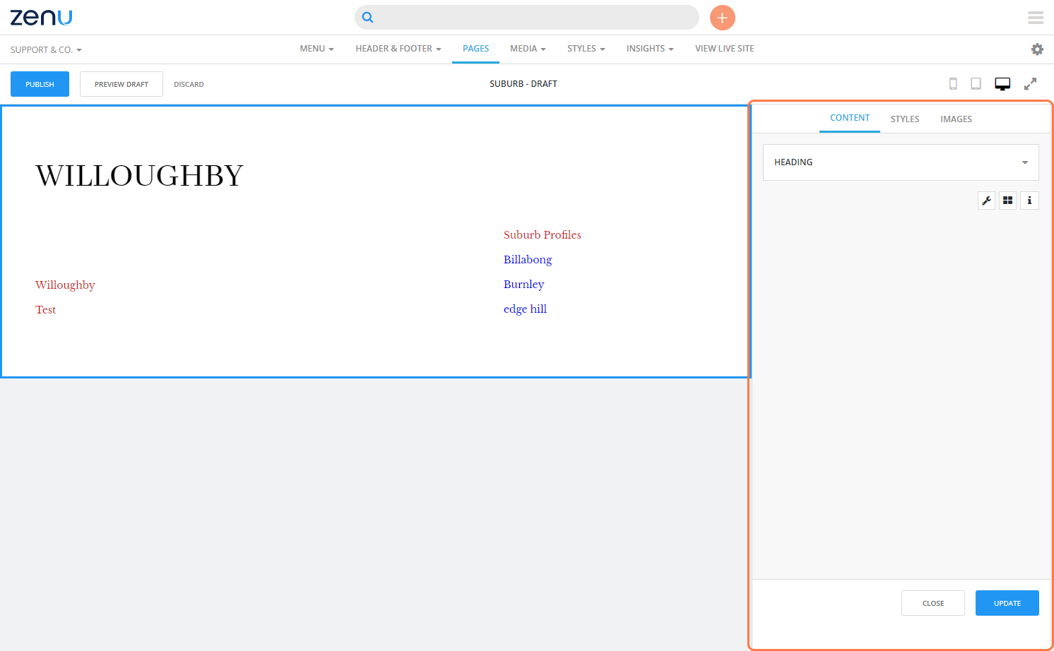Open the Billabong link

tap(528, 260)
